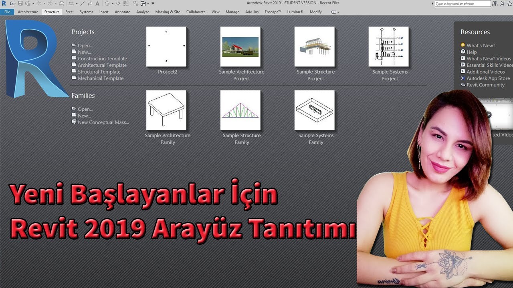Choose Mechanical Template link

tap(101, 78)
